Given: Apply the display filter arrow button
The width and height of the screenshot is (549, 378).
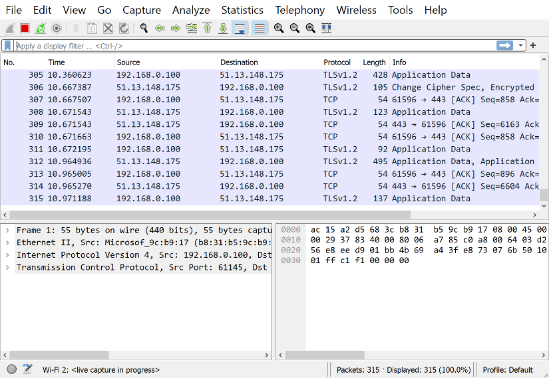Looking at the screenshot, I should tap(504, 45).
